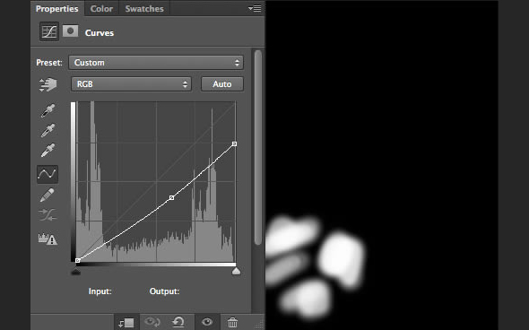Click the Auto button

222,84
